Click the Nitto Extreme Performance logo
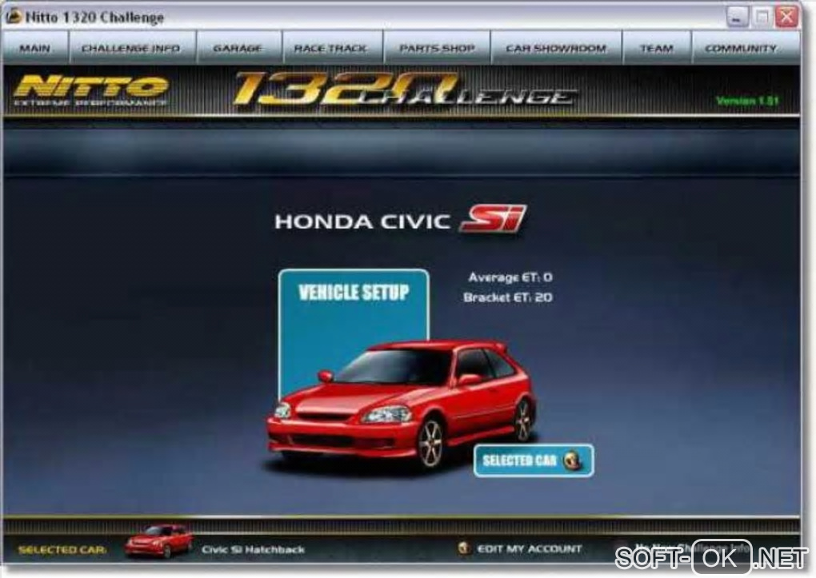 point(91,90)
